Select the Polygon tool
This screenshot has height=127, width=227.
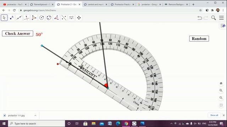(34, 18)
